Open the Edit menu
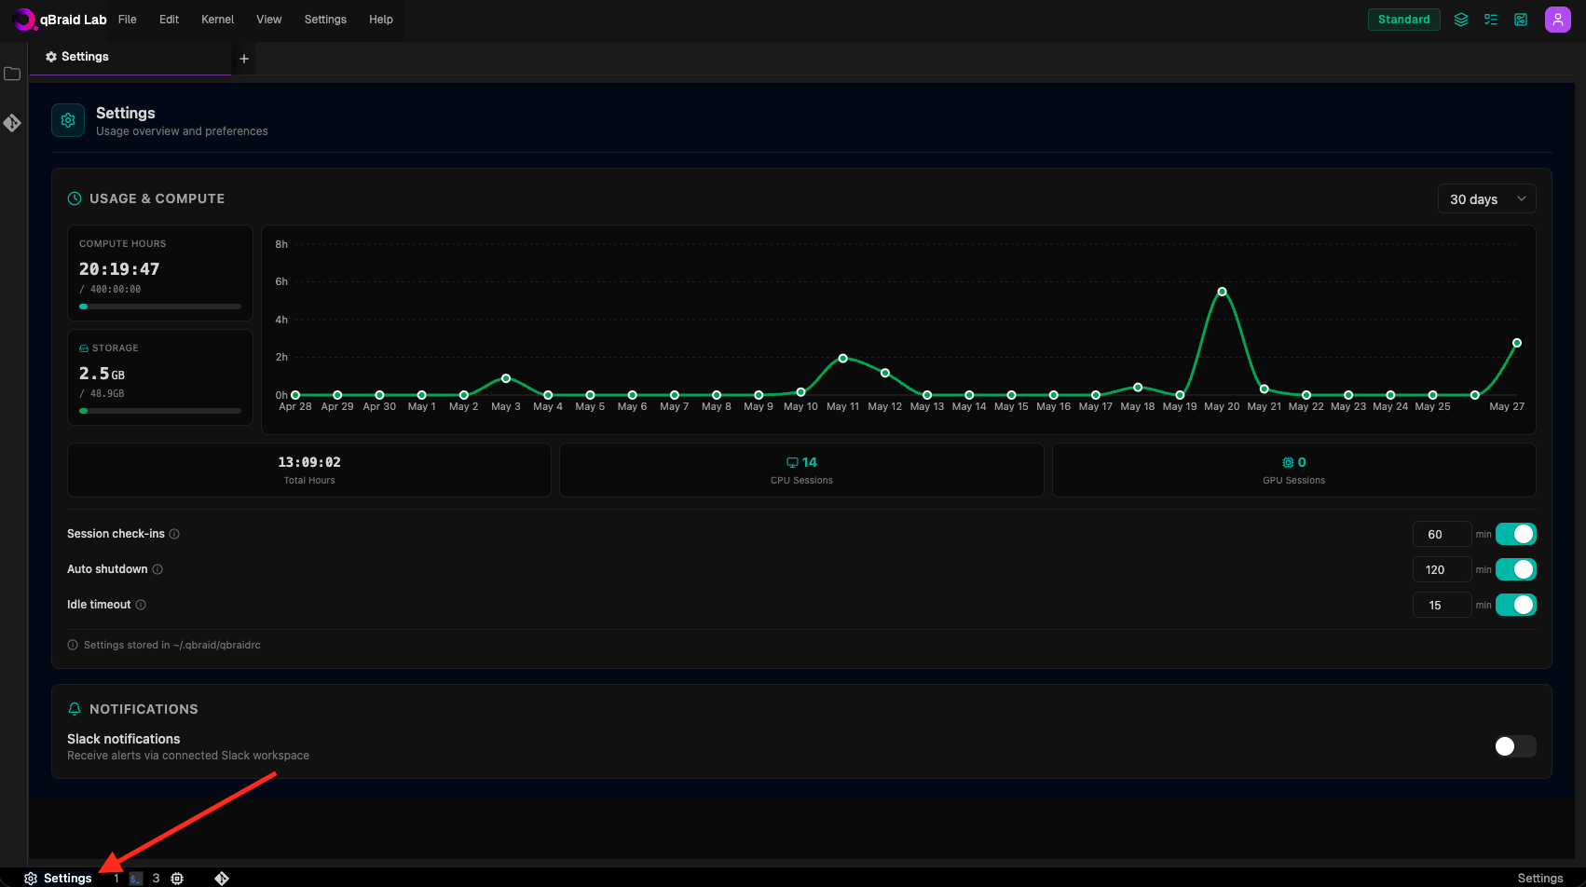The width and height of the screenshot is (1586, 887). [x=169, y=20]
